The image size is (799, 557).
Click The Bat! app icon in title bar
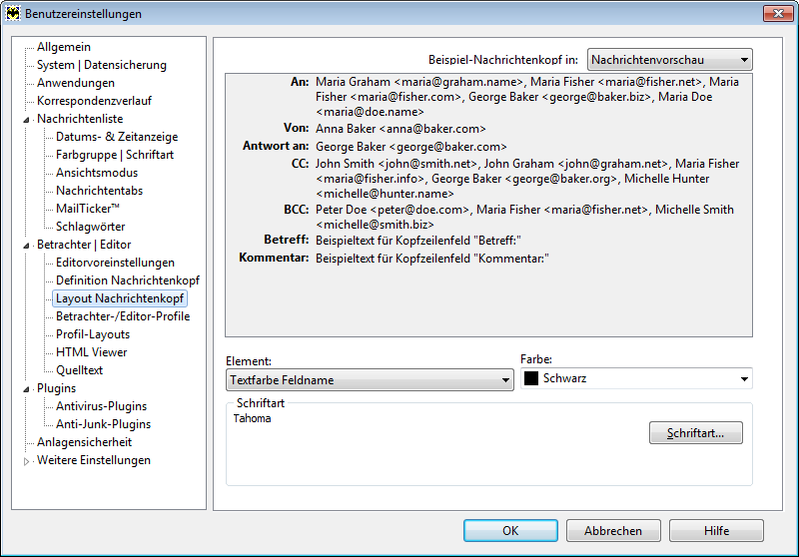pyautogui.click(x=13, y=14)
